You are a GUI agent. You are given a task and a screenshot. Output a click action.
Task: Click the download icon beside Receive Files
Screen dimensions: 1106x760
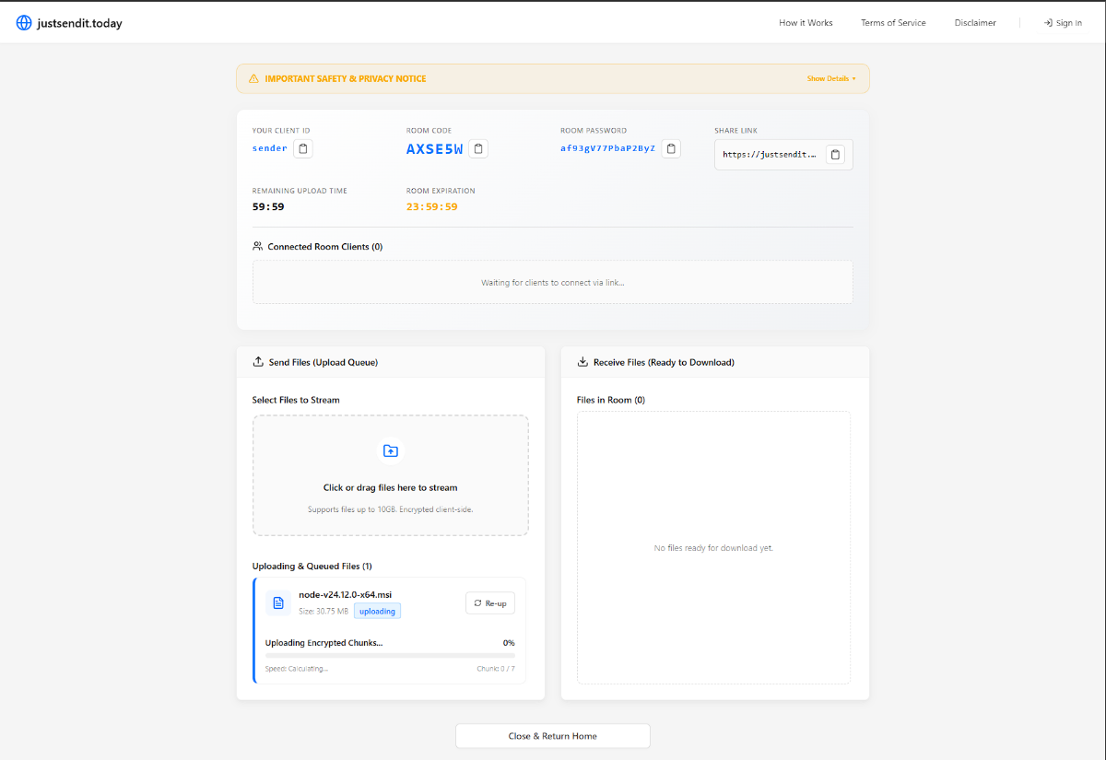(x=582, y=362)
